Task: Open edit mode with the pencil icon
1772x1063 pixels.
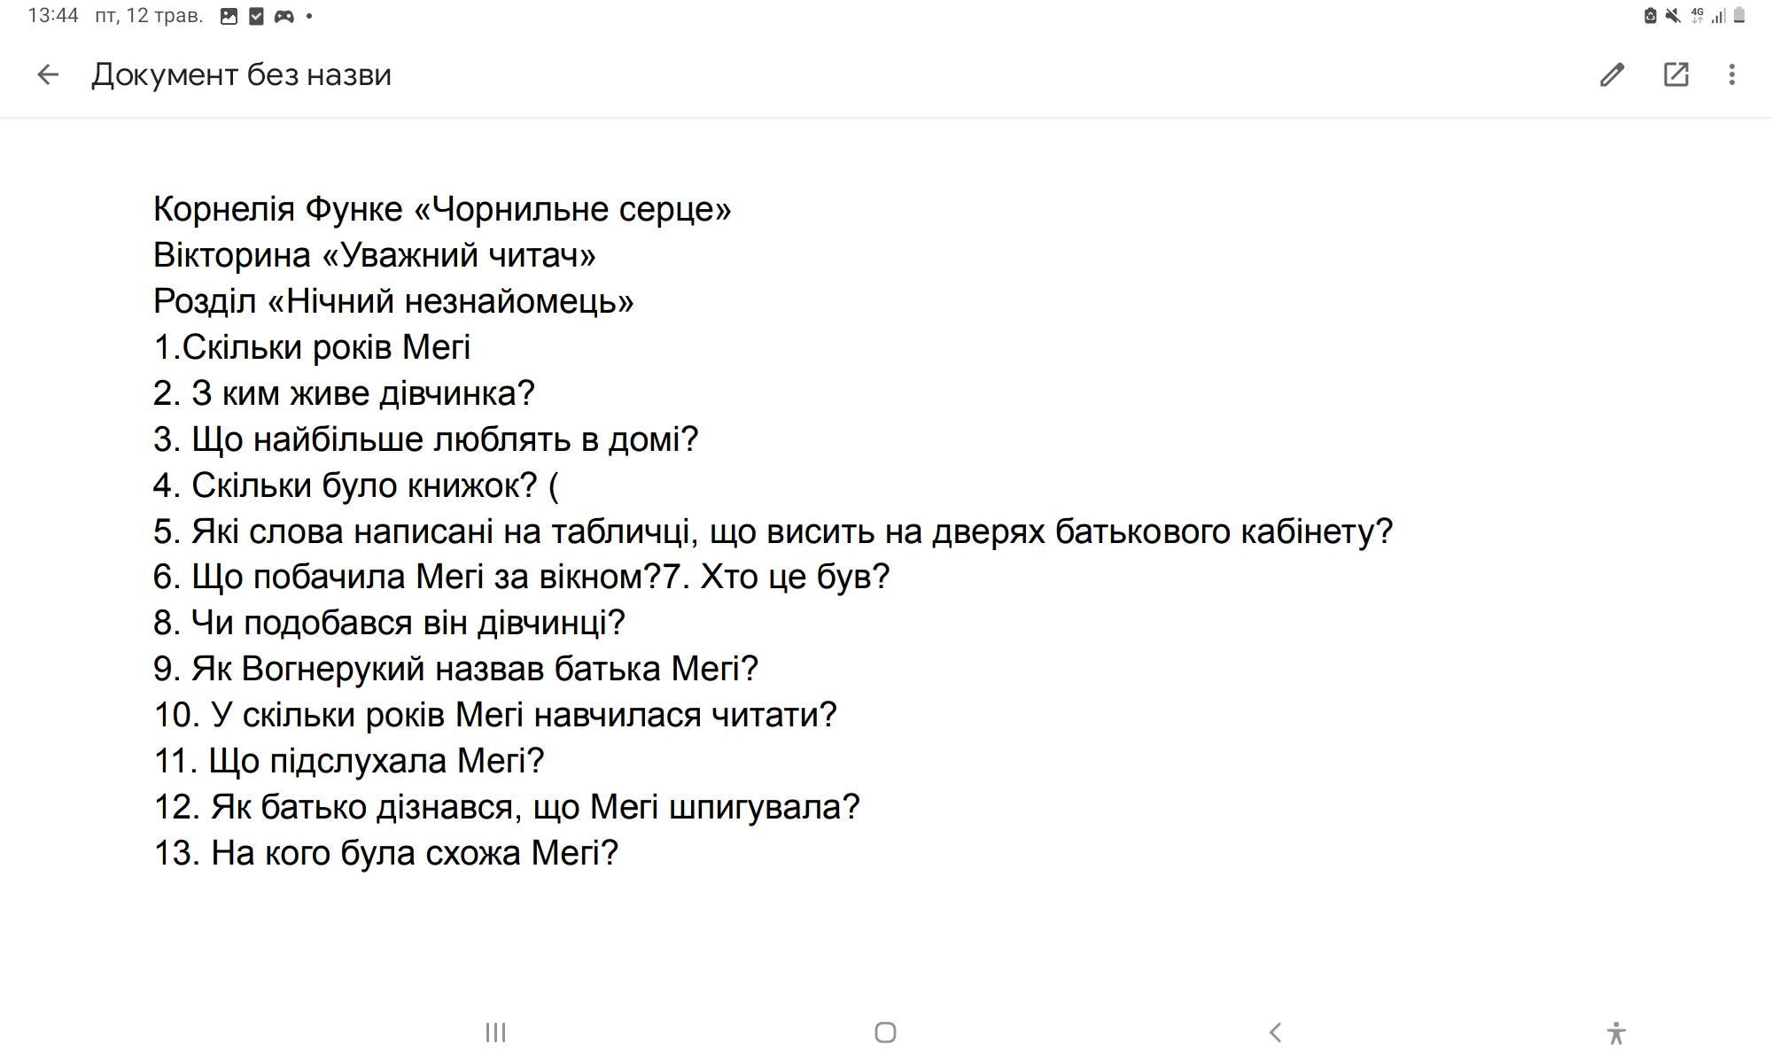Action: (1612, 74)
